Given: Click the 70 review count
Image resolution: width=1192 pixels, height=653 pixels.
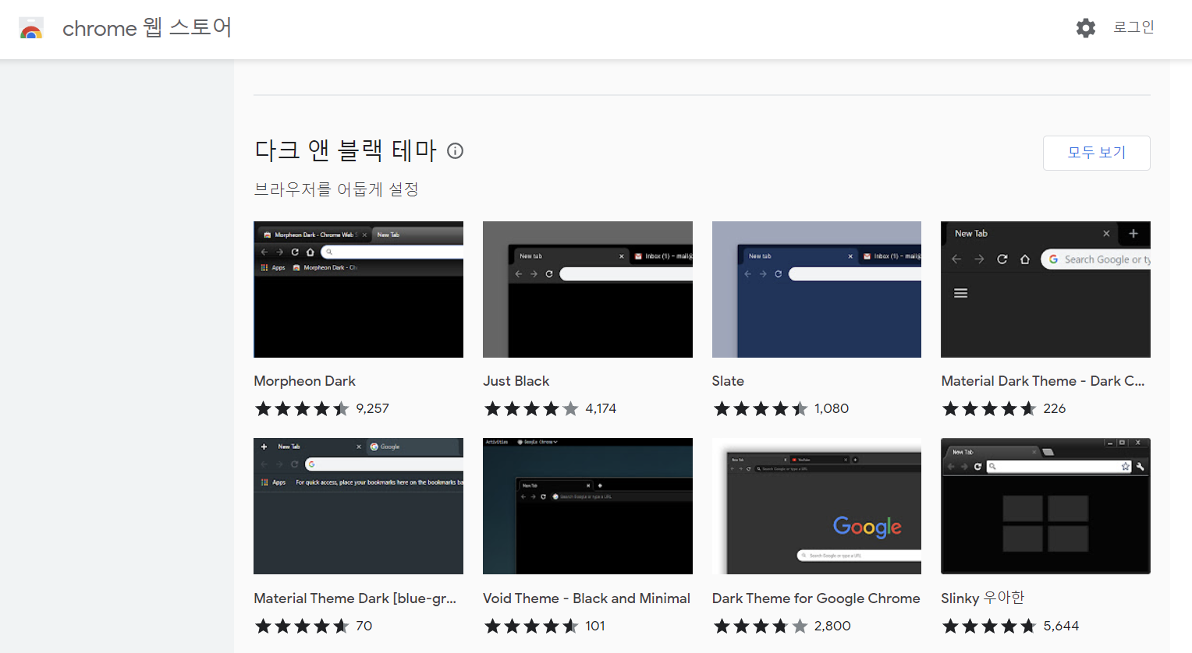Looking at the screenshot, I should click(364, 626).
